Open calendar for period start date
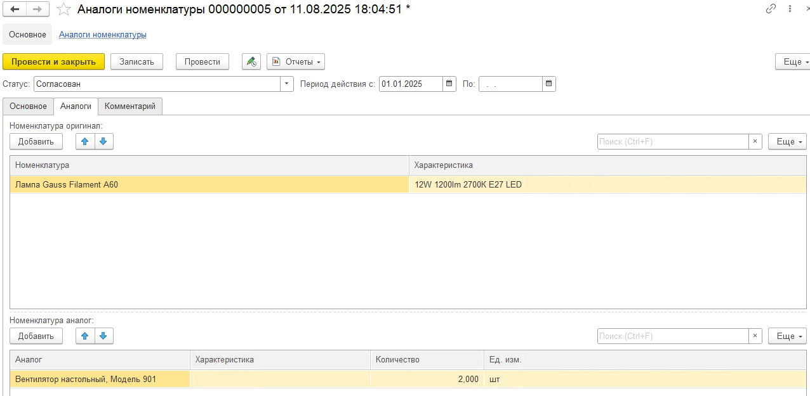This screenshot has height=396, width=810. [x=449, y=84]
